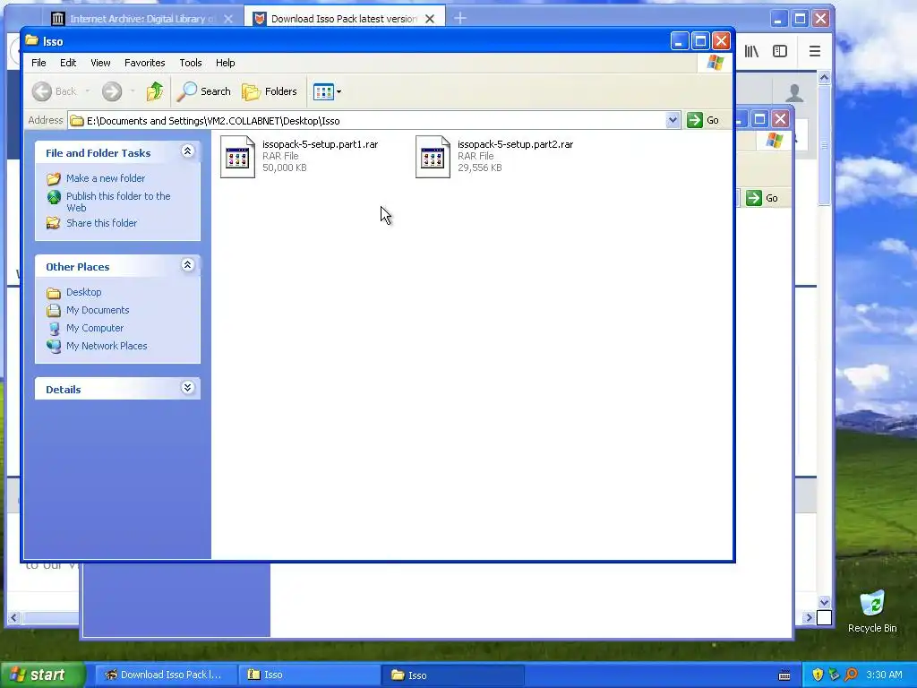Click the taskbar clock showing 3:30 AM
917x688 pixels.
pyautogui.click(x=884, y=675)
